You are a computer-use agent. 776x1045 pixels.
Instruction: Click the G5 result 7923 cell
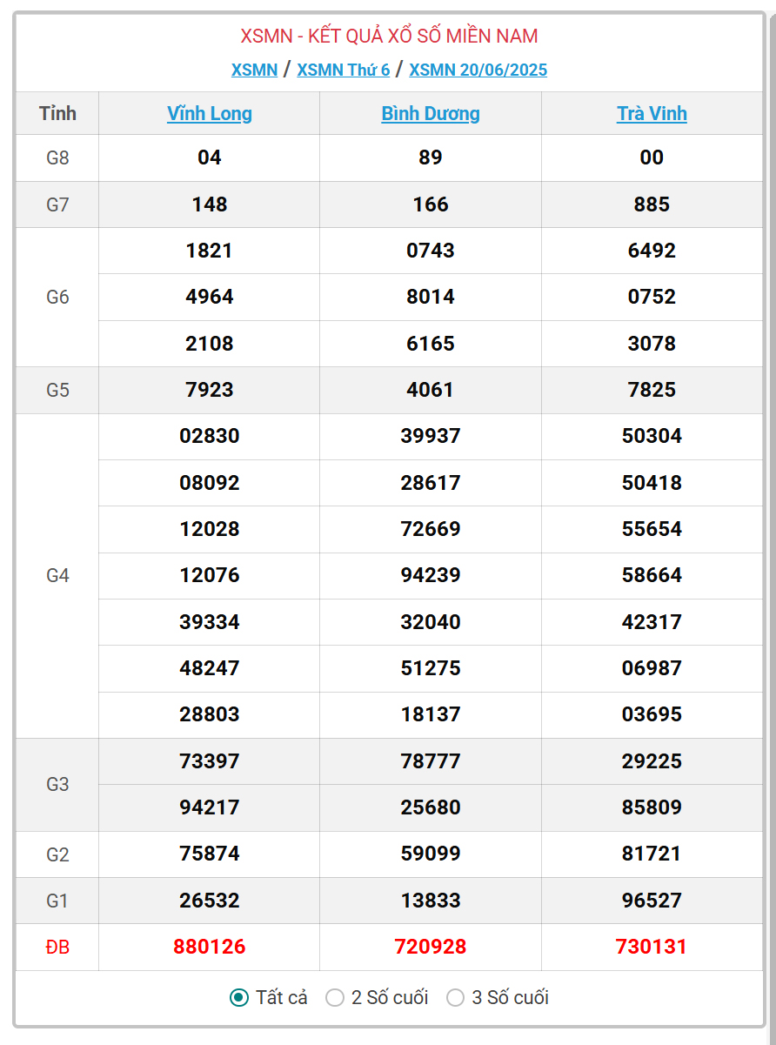210,390
